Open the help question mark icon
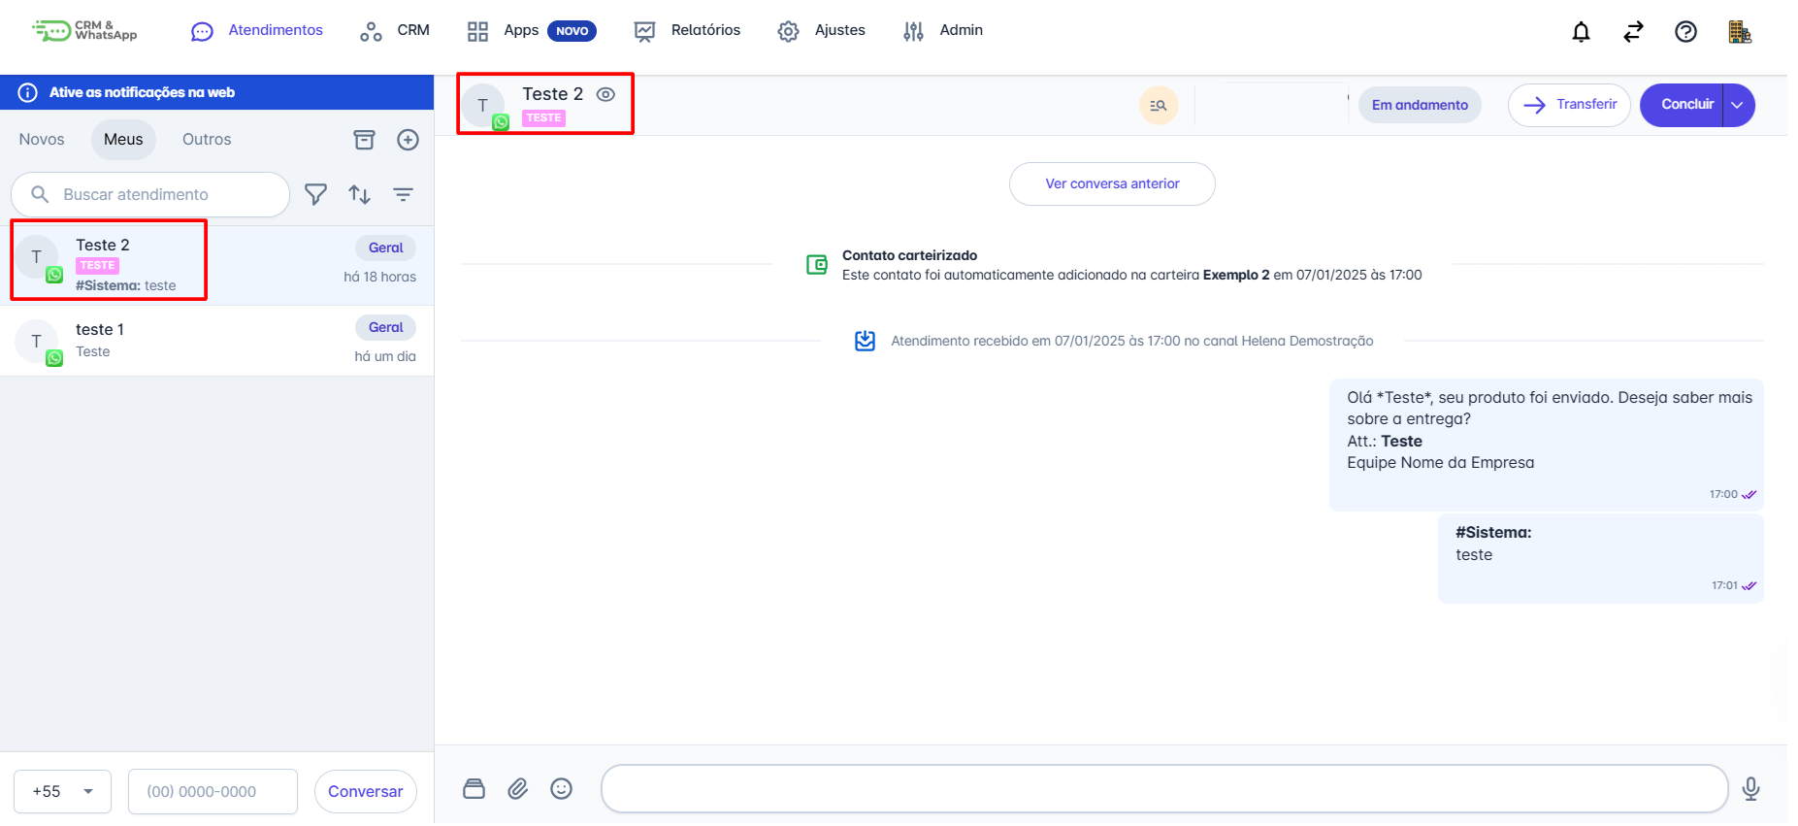This screenshot has height=826, width=1798. 1685,32
